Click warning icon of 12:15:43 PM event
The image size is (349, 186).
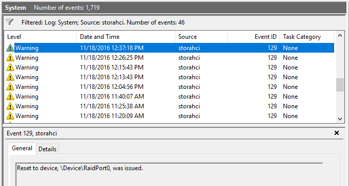10,67
